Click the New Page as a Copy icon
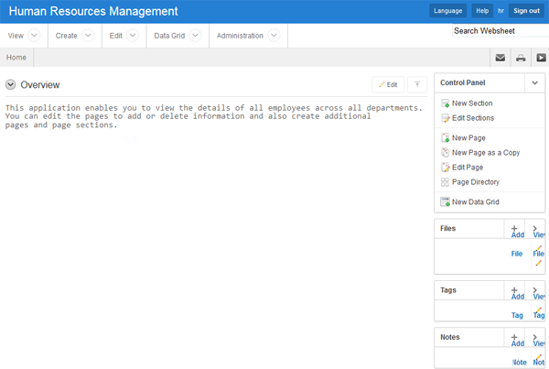 pyautogui.click(x=446, y=152)
